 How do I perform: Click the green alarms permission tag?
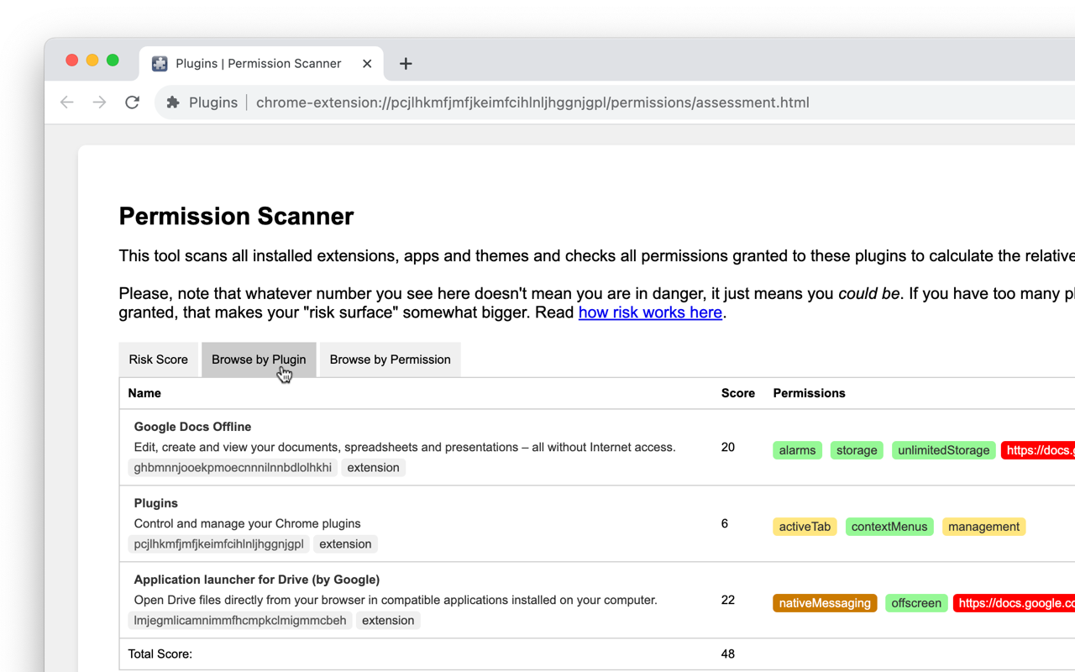pyautogui.click(x=797, y=450)
